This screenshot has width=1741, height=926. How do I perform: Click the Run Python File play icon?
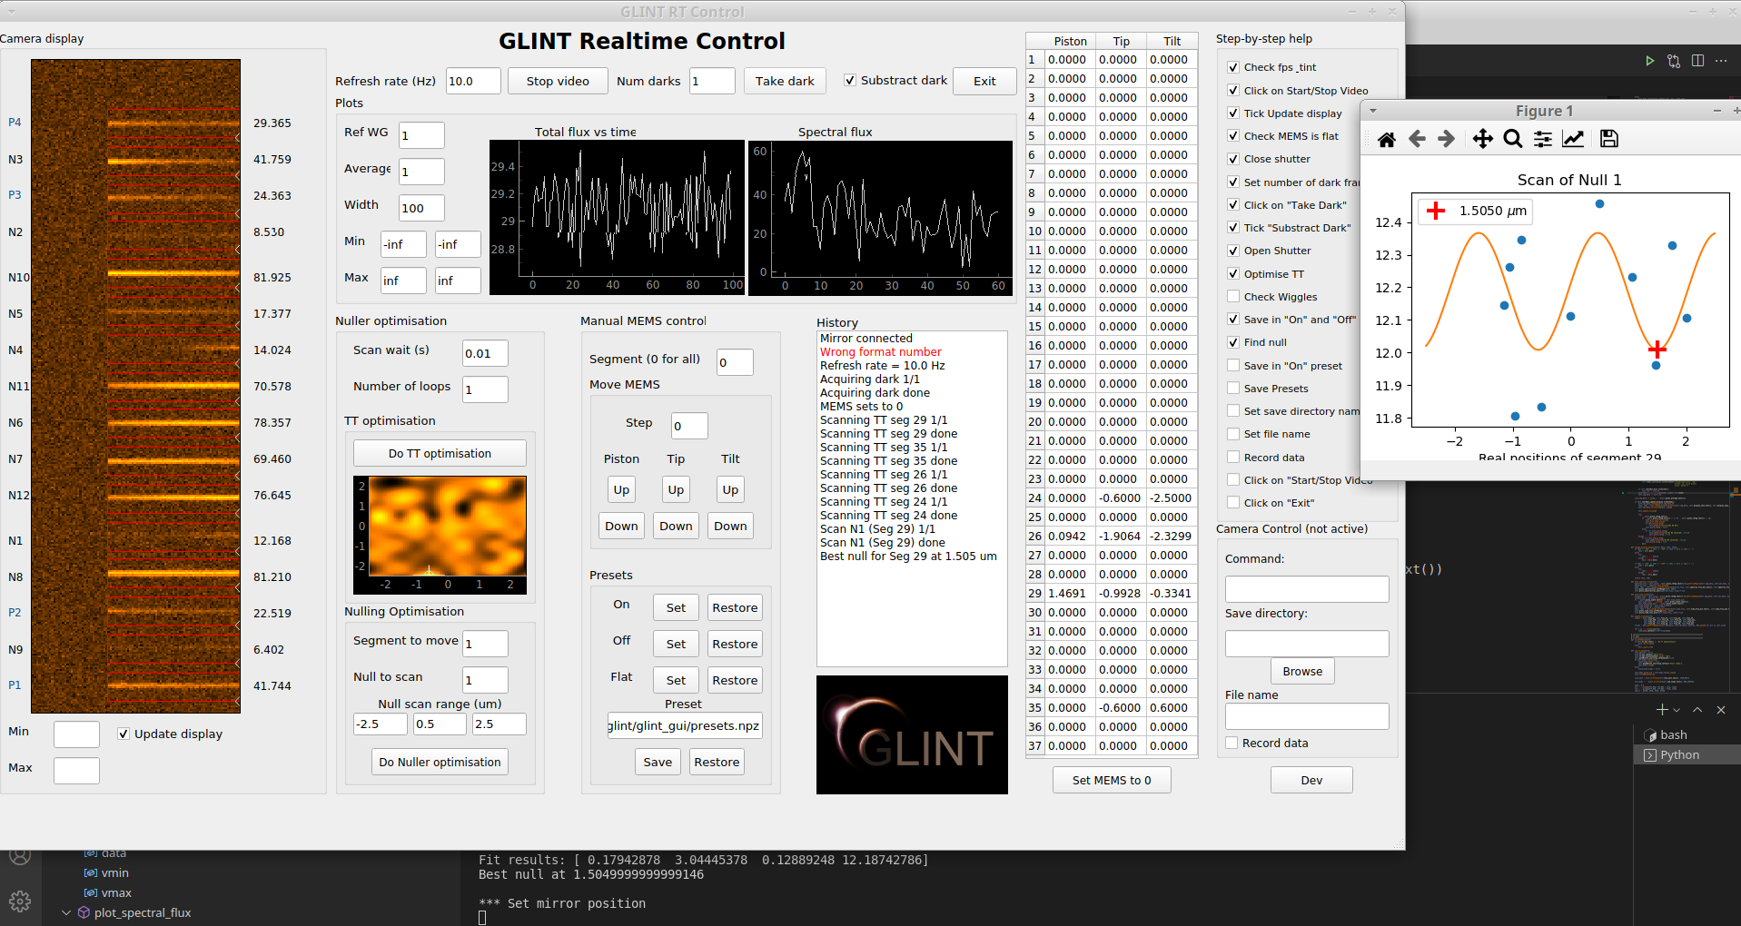[x=1650, y=61]
